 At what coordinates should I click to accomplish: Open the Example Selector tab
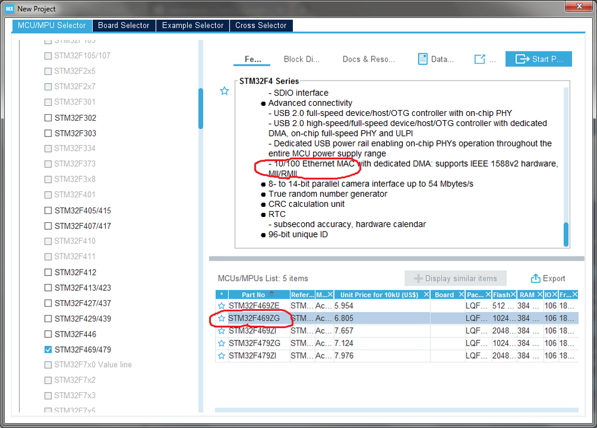192,26
